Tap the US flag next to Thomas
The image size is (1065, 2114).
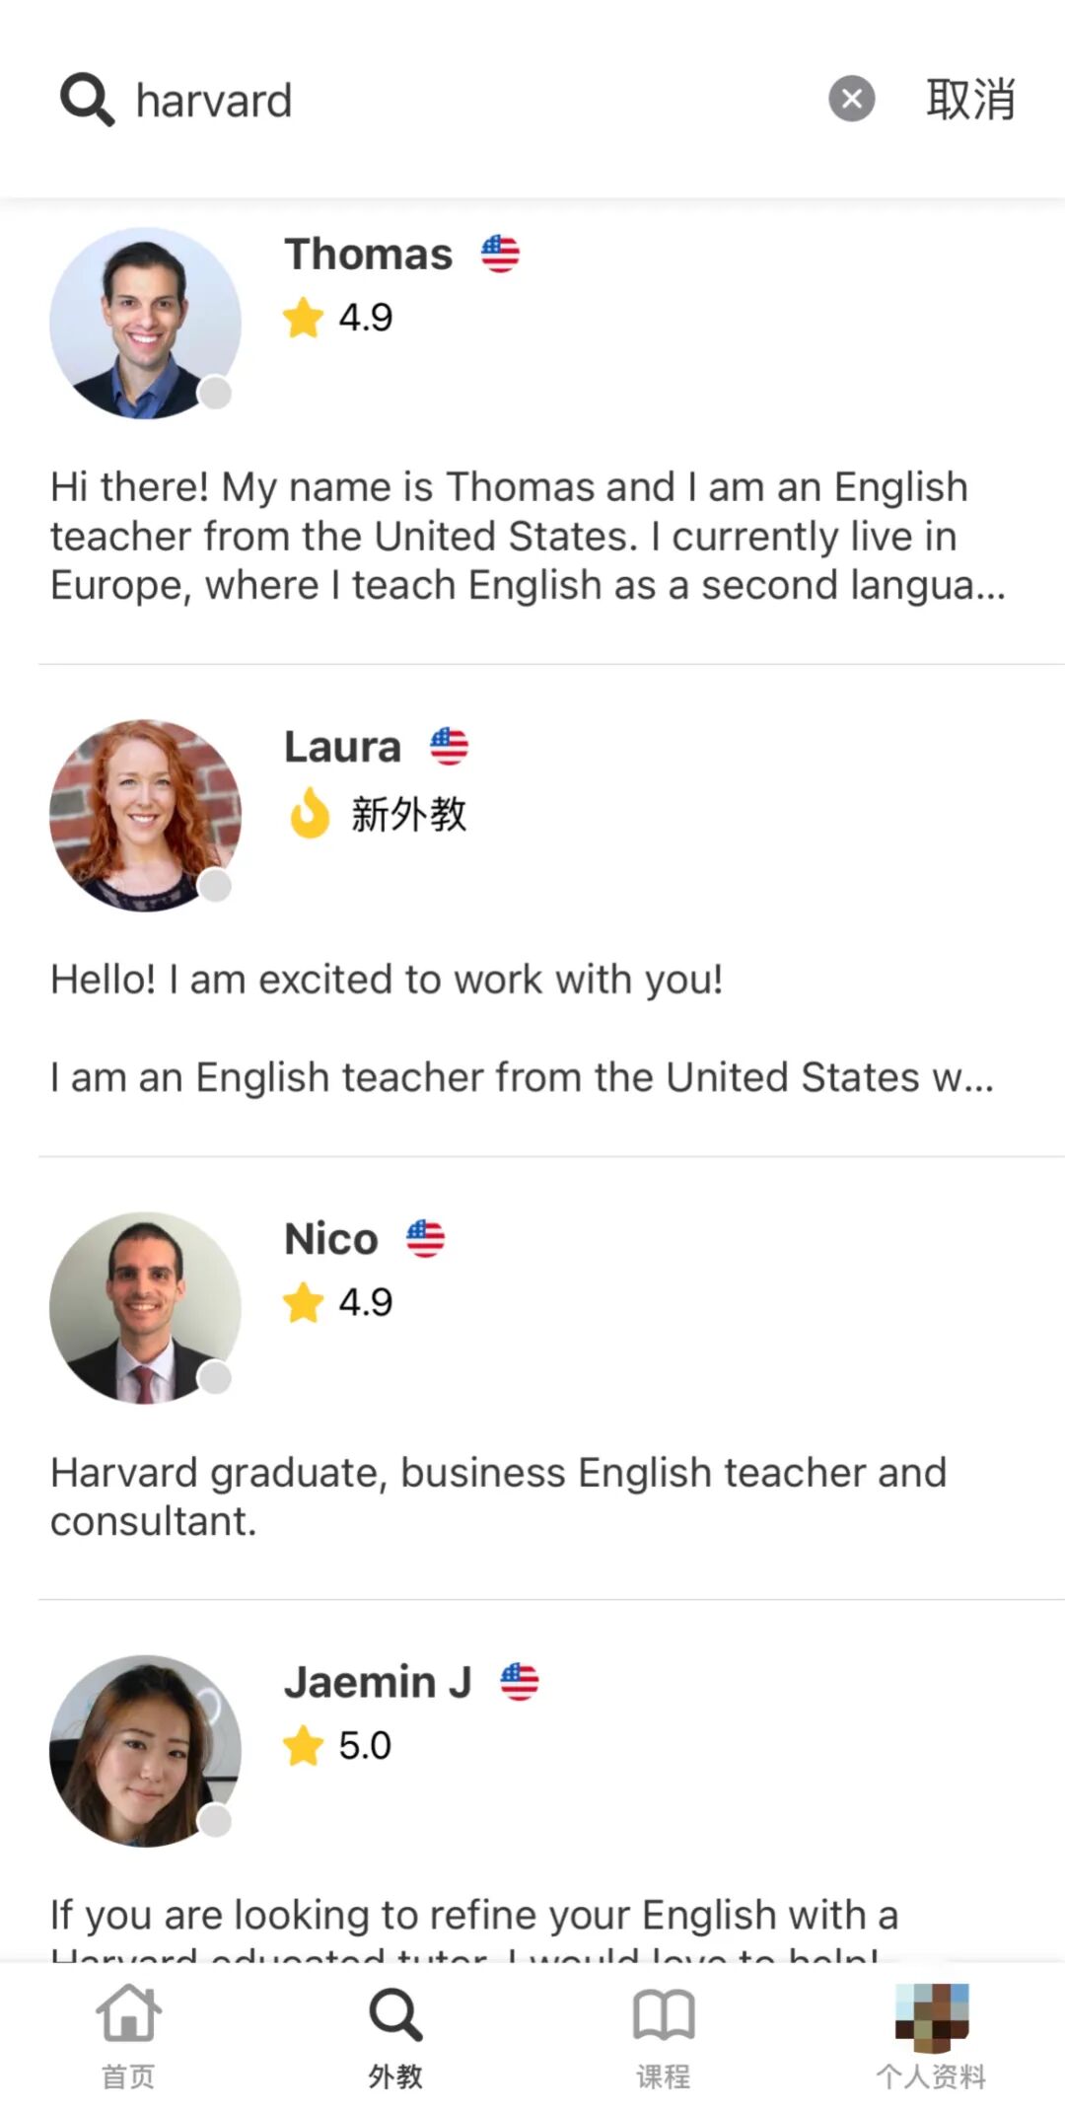pos(501,255)
